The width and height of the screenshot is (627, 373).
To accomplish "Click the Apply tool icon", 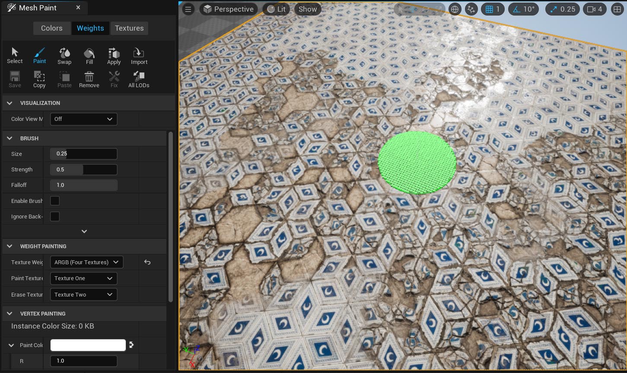I will [x=114, y=56].
